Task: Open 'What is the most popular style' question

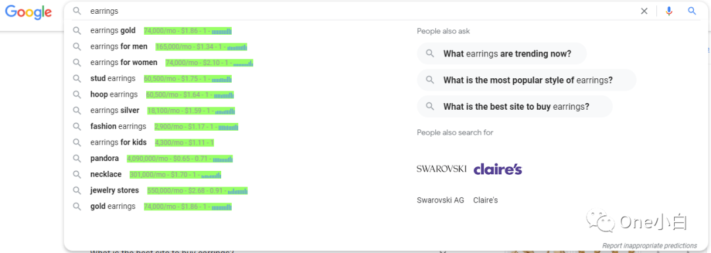Action: coord(527,80)
